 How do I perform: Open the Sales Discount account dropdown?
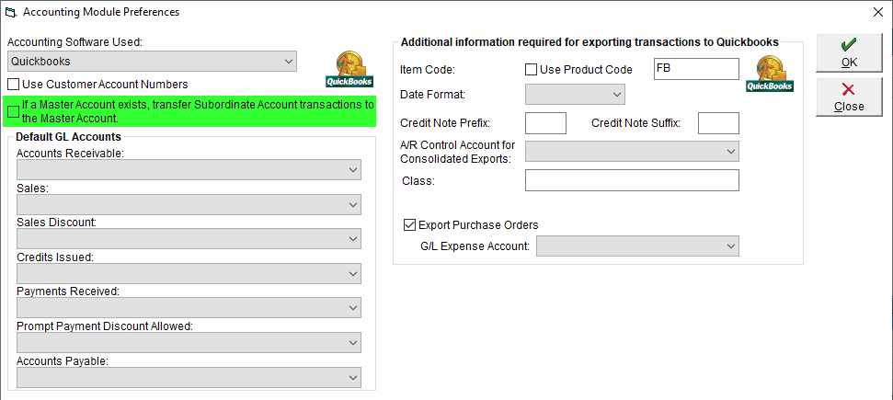189,239
